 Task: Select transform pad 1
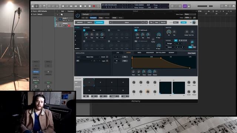click(89, 82)
